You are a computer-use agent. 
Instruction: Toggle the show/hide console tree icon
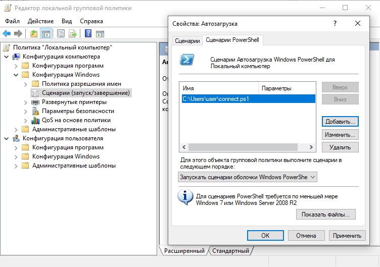click(x=46, y=33)
